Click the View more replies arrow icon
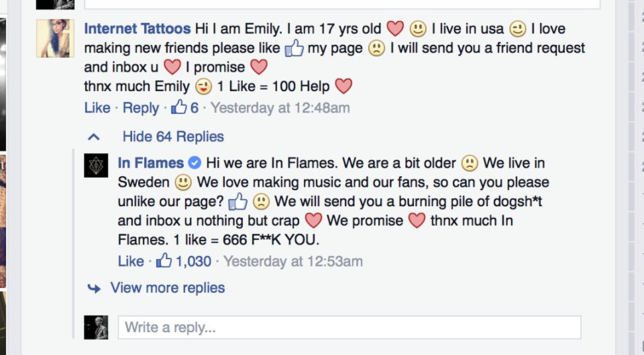Image resolution: width=644 pixels, height=355 pixels. coord(94,288)
